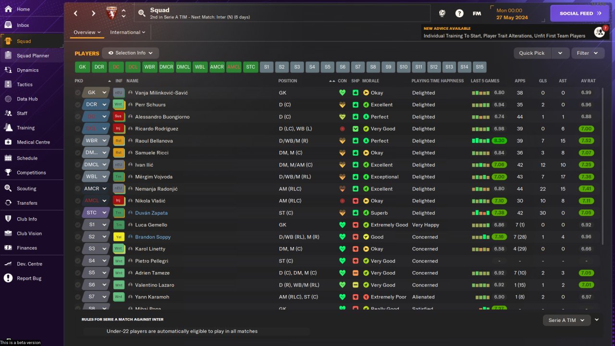Click the Staff icon in sidebar
Viewport: 615px width, 346px height.
coord(8,113)
